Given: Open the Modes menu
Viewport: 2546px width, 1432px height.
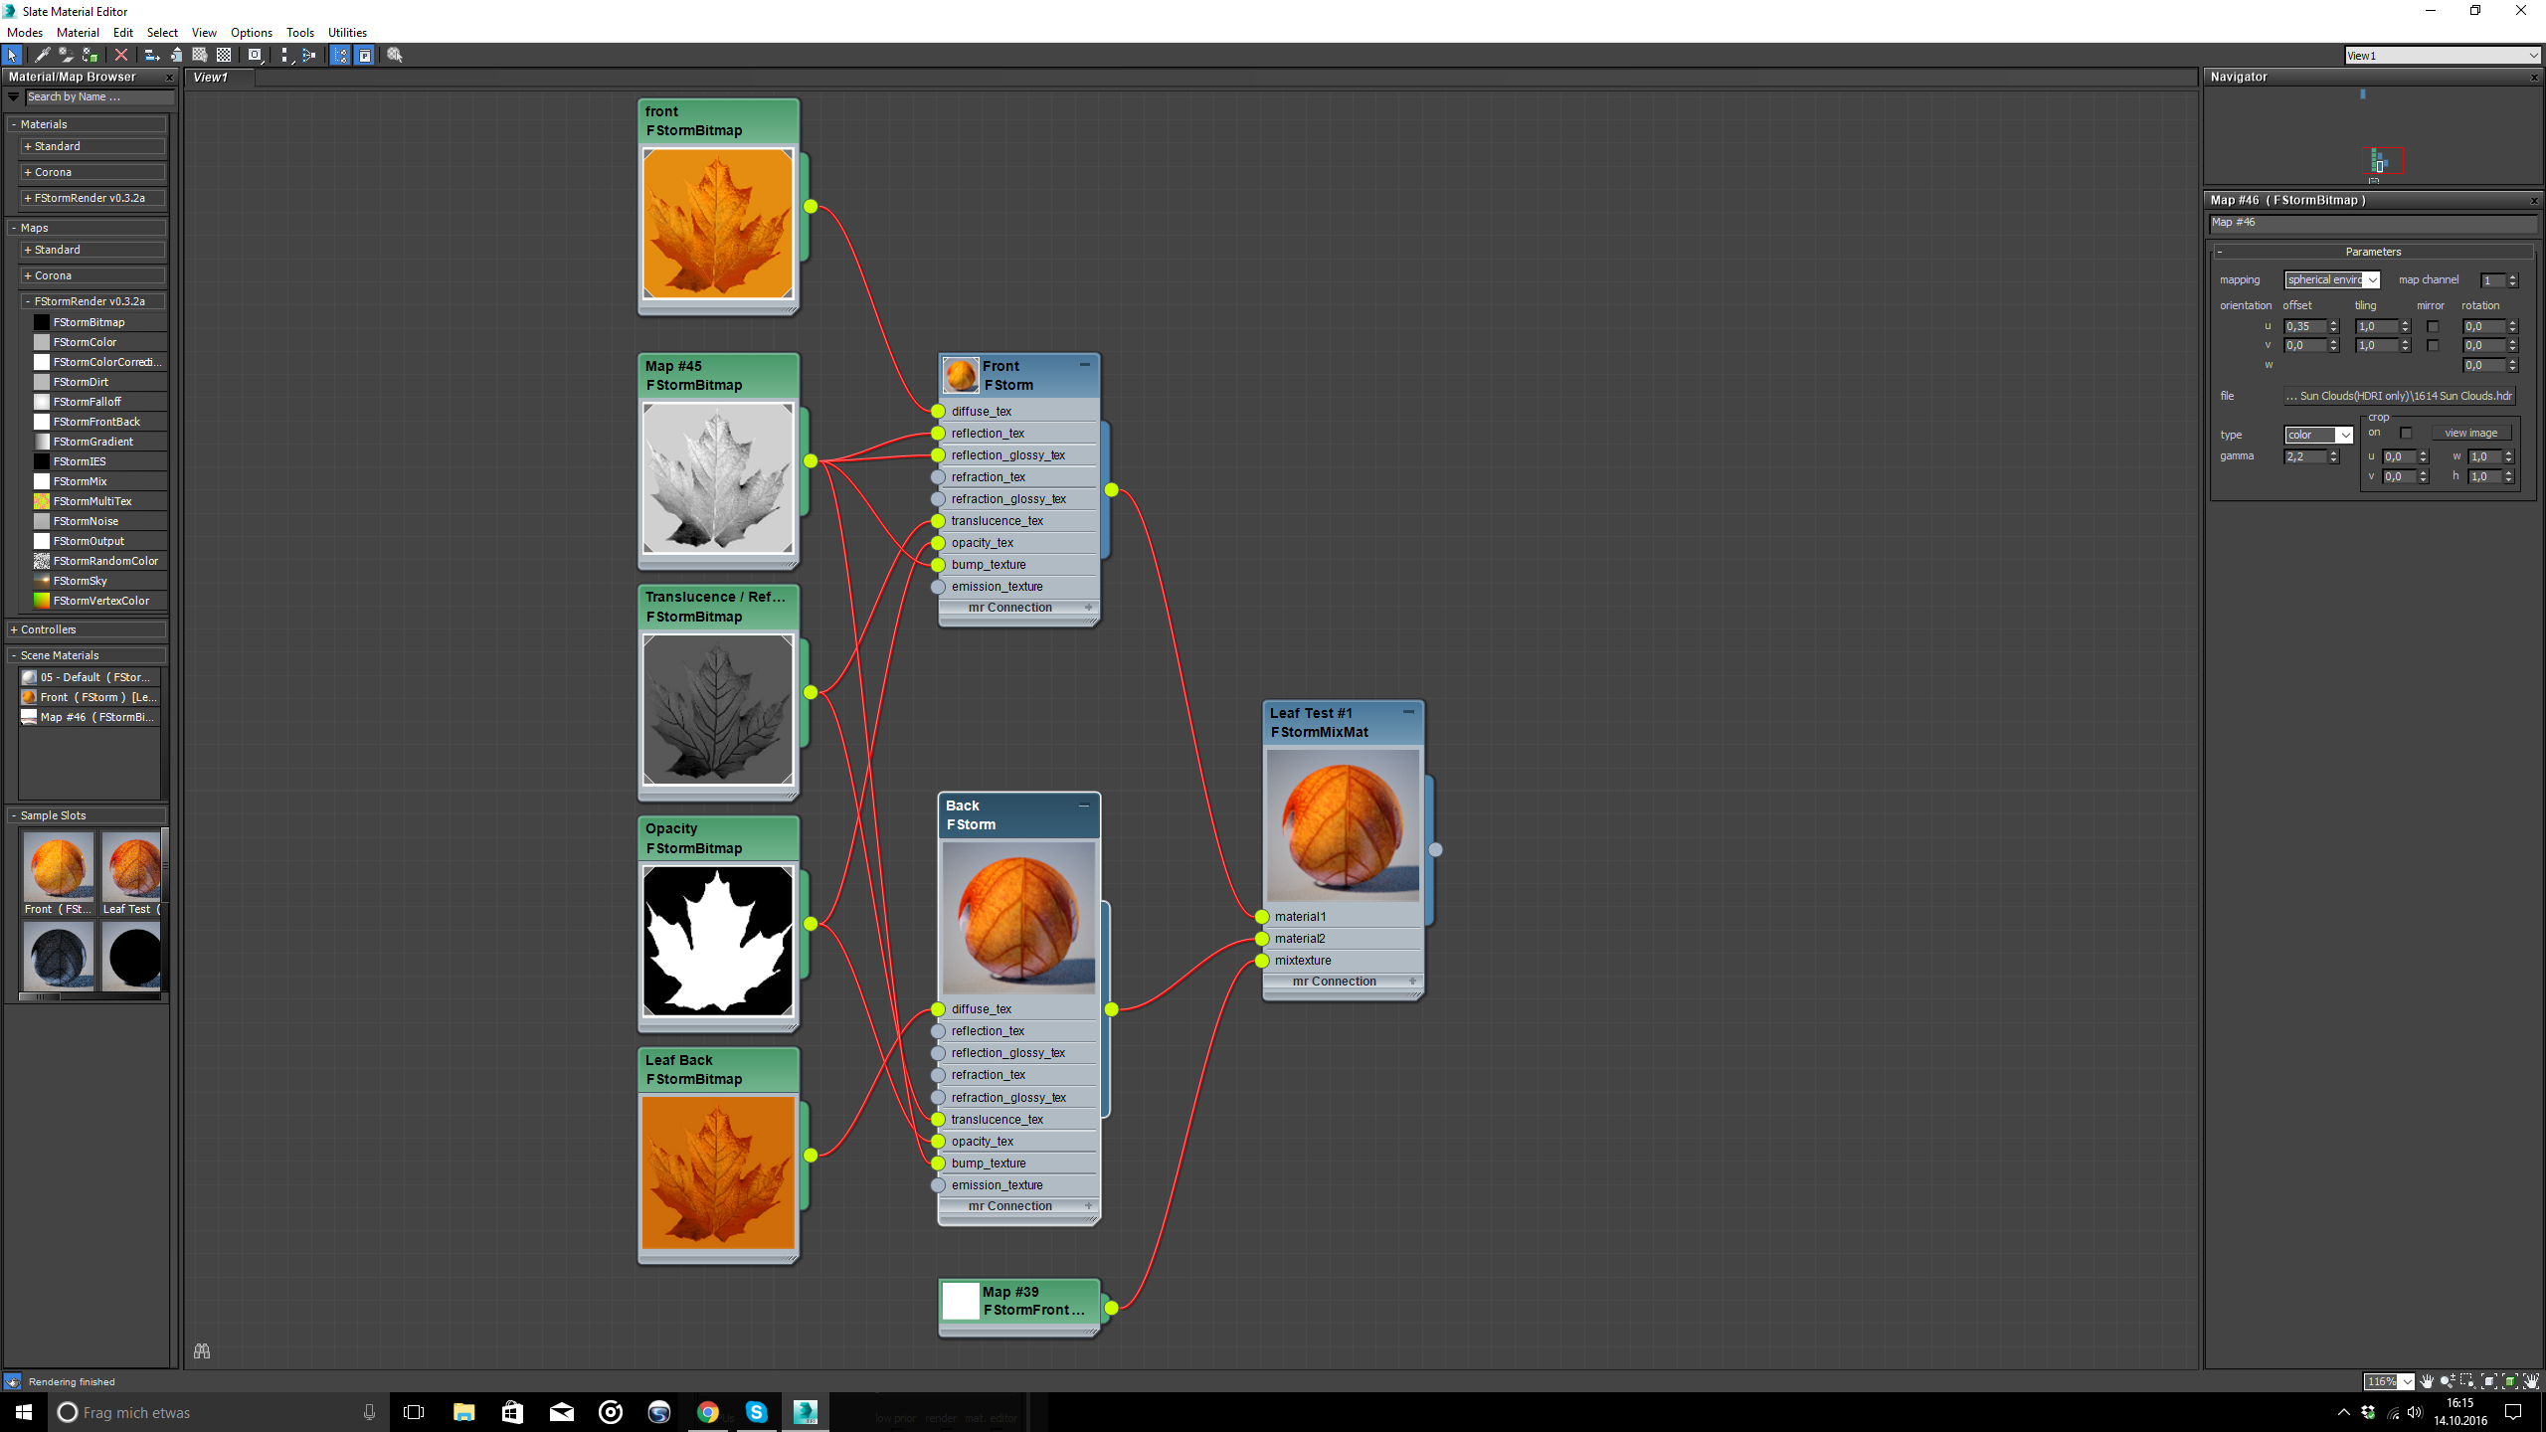Looking at the screenshot, I should pyautogui.click(x=25, y=33).
